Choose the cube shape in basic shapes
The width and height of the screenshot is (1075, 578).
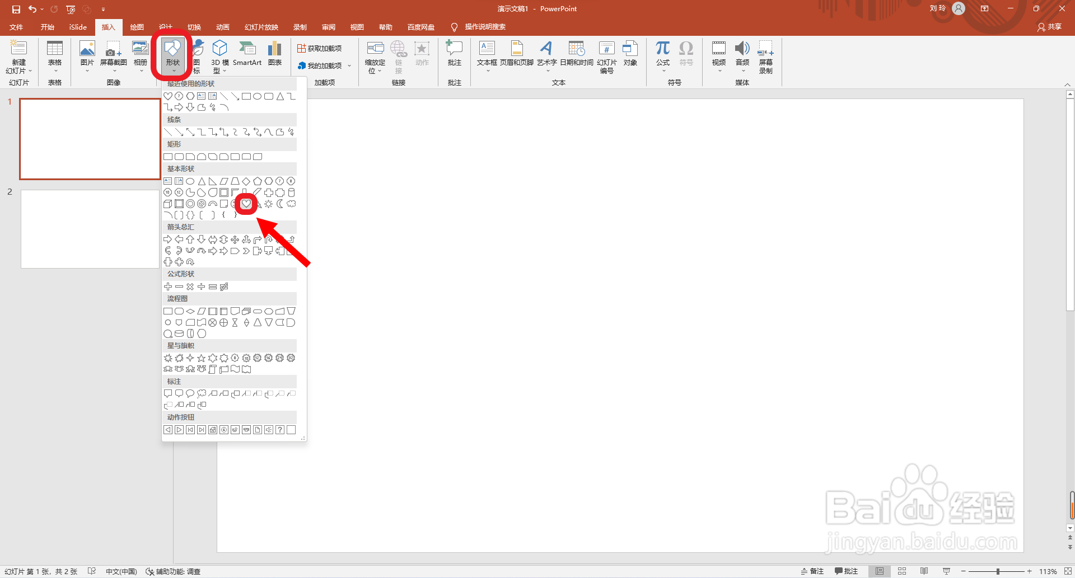[x=168, y=204]
